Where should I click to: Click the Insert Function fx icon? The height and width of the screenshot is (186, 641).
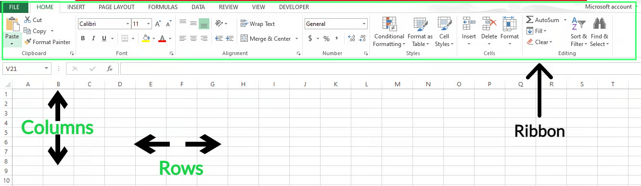110,69
